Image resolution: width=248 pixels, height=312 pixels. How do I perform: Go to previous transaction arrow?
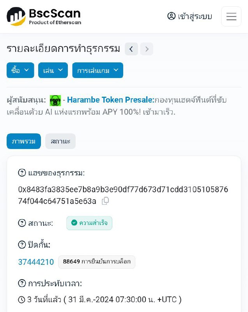(131, 49)
